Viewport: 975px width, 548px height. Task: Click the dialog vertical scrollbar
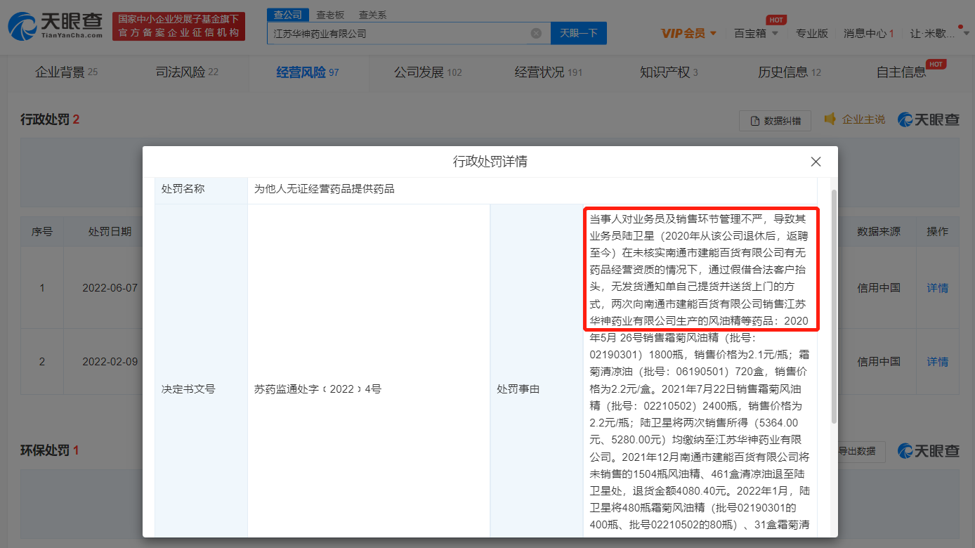[834, 306]
